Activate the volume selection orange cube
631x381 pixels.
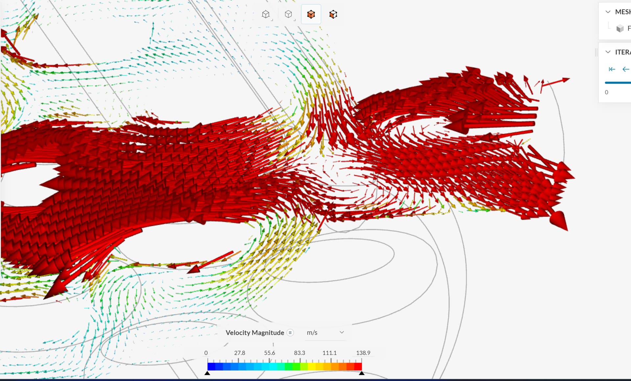coord(311,14)
